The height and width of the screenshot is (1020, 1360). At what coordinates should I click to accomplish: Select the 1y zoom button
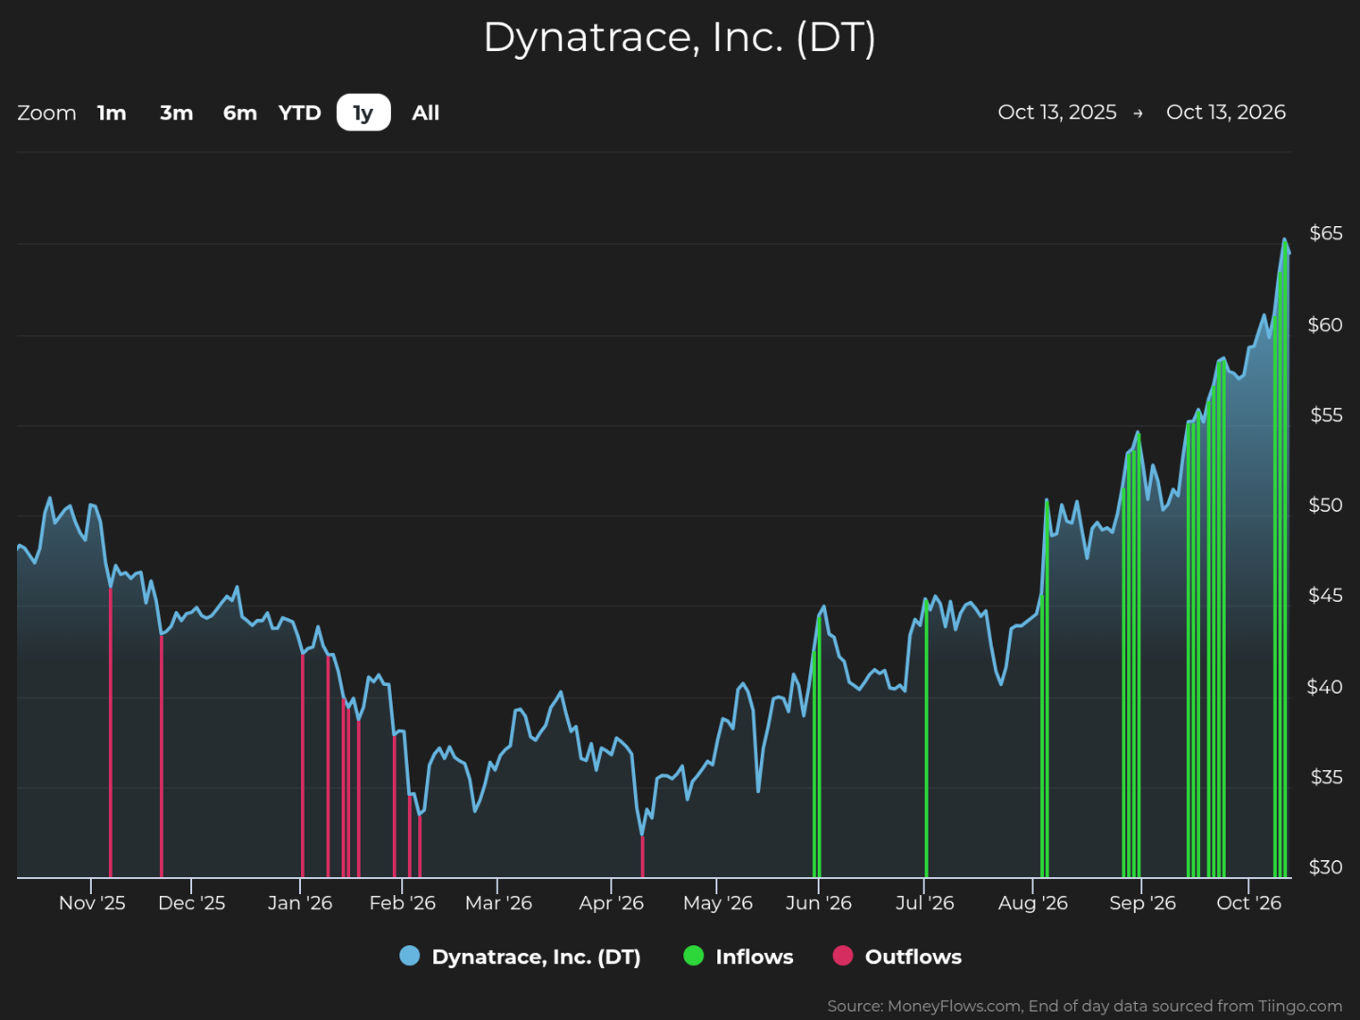[x=363, y=113]
